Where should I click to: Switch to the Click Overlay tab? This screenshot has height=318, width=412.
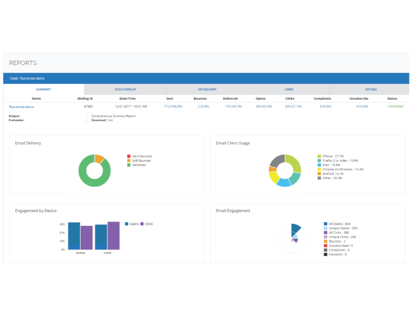click(x=125, y=89)
